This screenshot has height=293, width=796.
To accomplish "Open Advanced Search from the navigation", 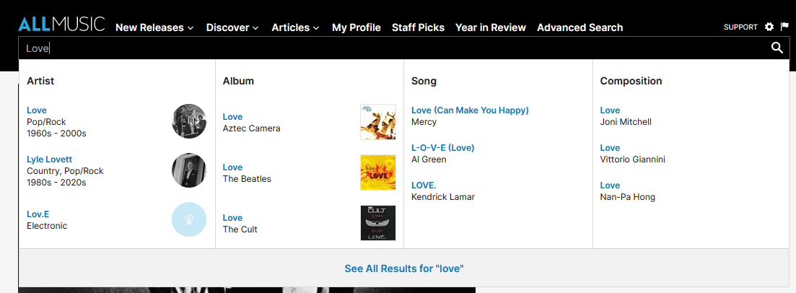I will tap(579, 27).
